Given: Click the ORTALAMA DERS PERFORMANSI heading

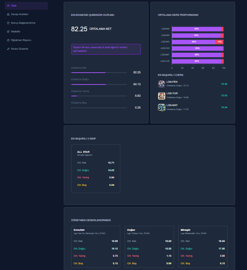Looking at the screenshot, I should coord(178,15).
